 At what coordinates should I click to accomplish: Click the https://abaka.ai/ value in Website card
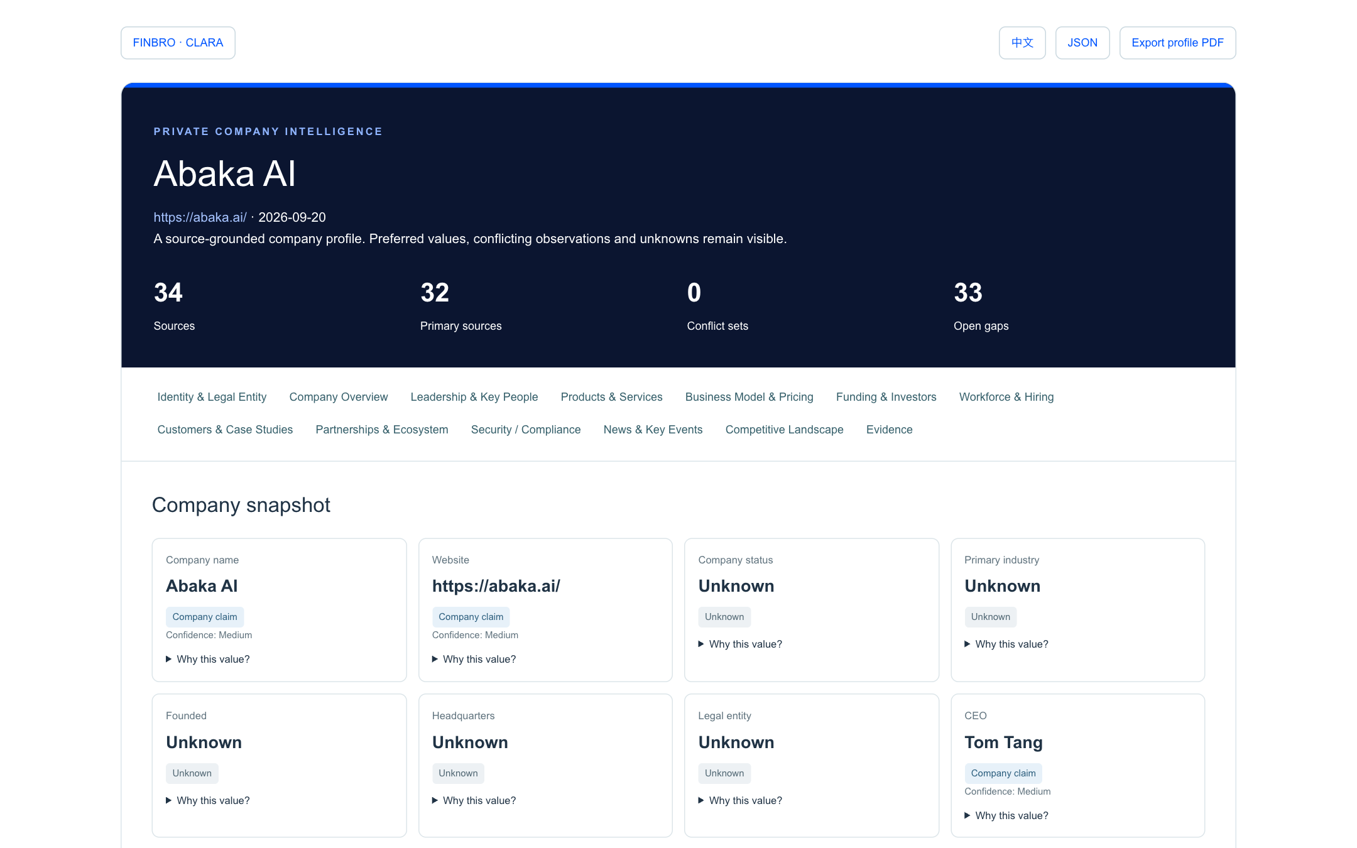pyautogui.click(x=496, y=586)
